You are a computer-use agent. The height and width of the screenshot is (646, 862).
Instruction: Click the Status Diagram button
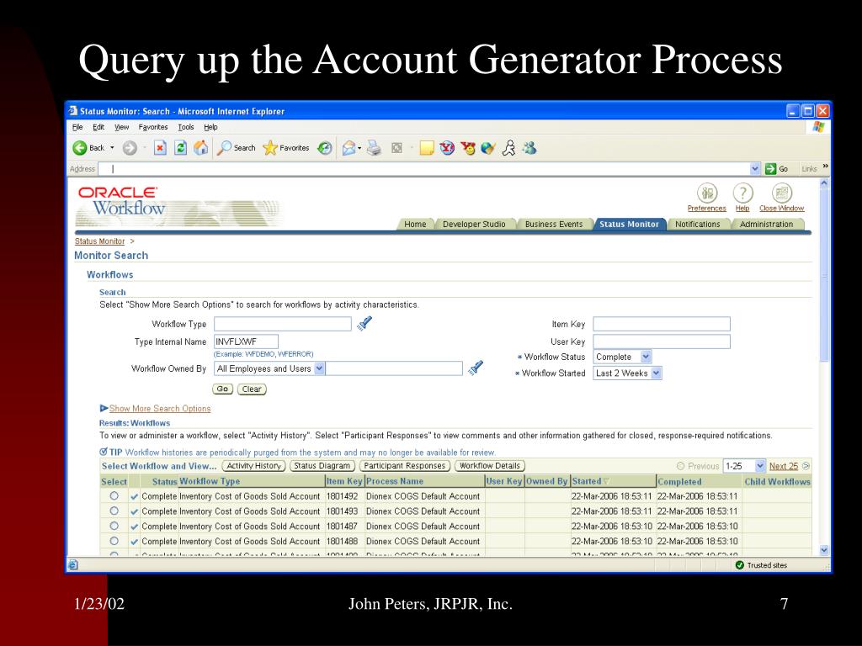point(322,466)
